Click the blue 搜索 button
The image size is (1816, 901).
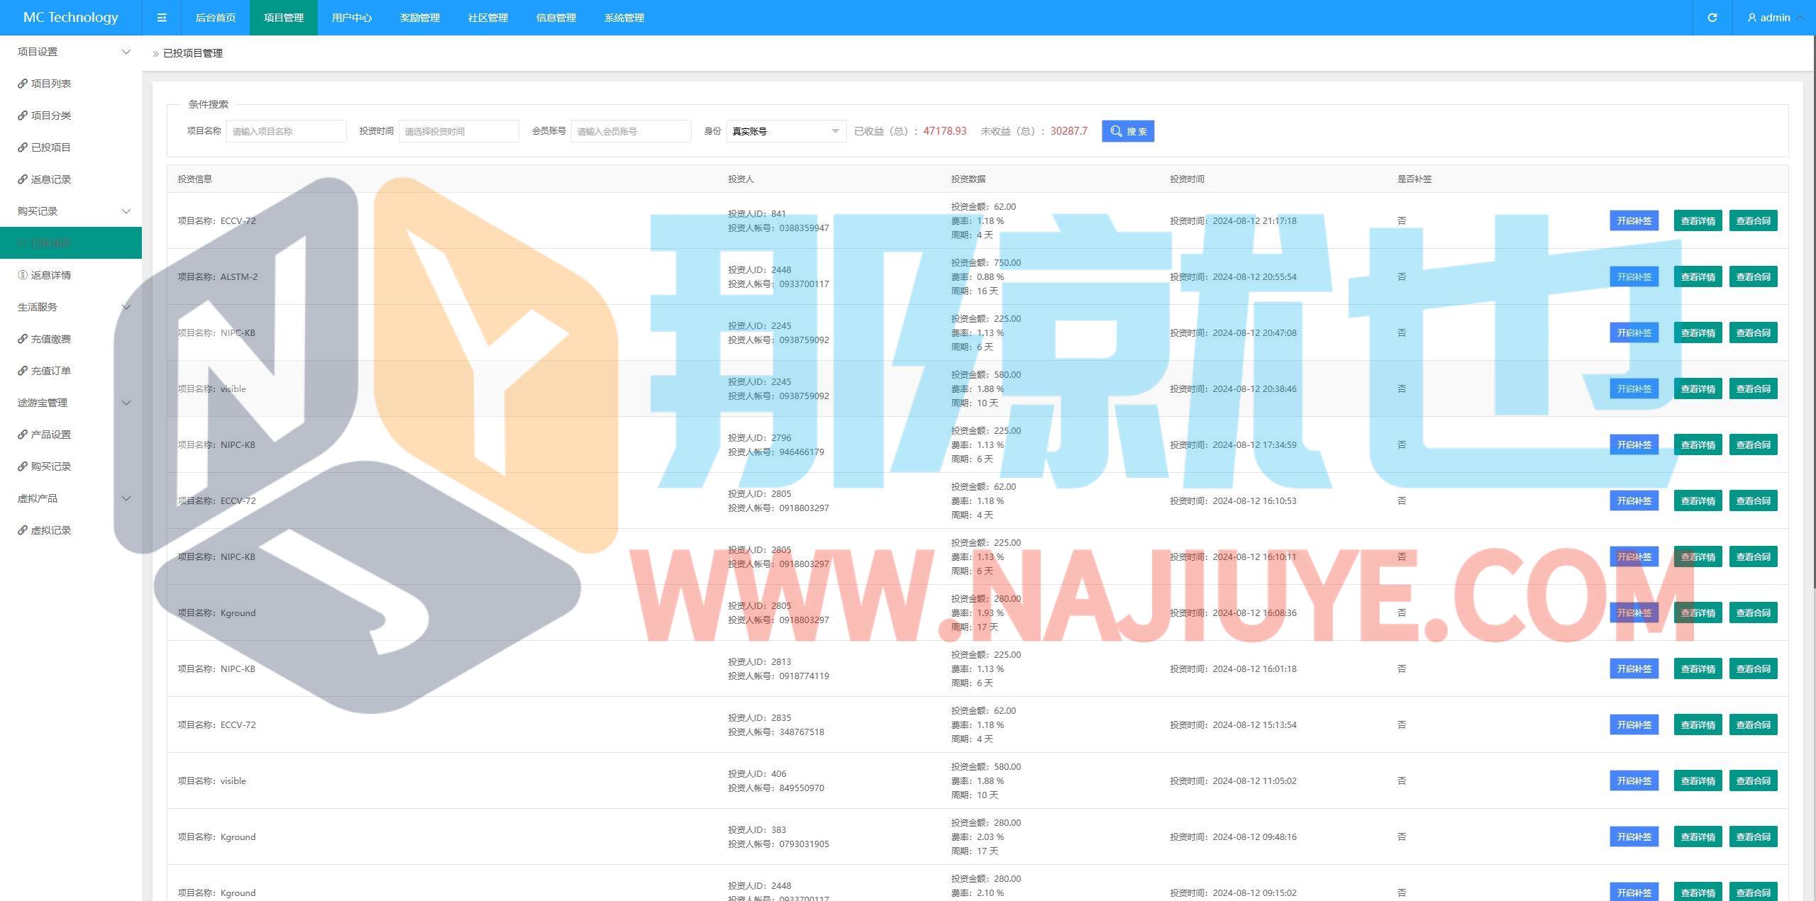(1127, 131)
